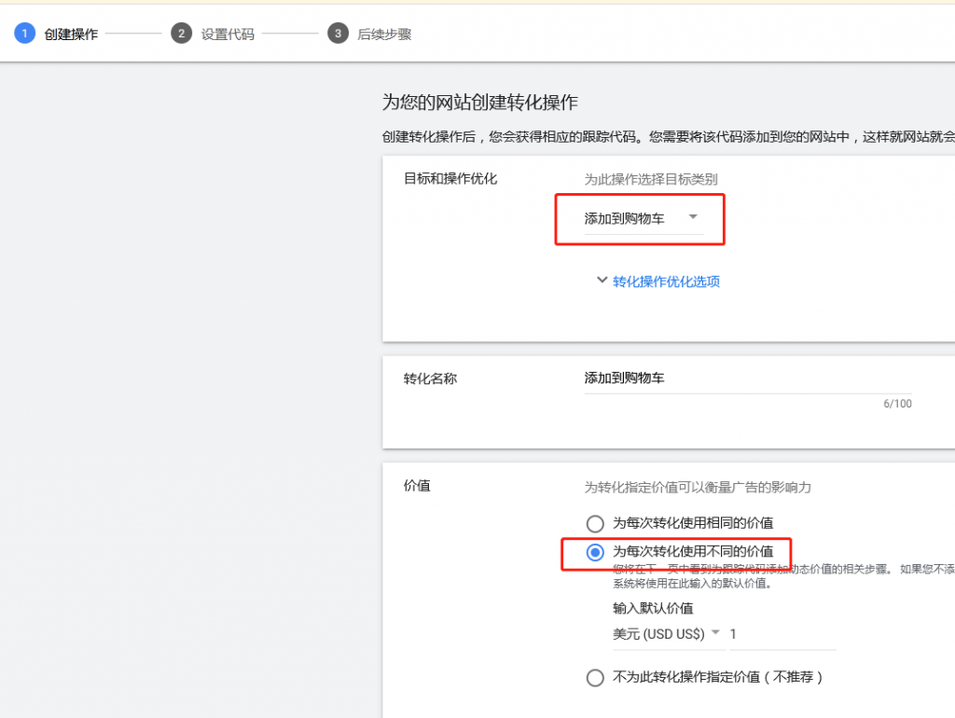
Task: Click the 6/100 character counter
Action: (897, 404)
